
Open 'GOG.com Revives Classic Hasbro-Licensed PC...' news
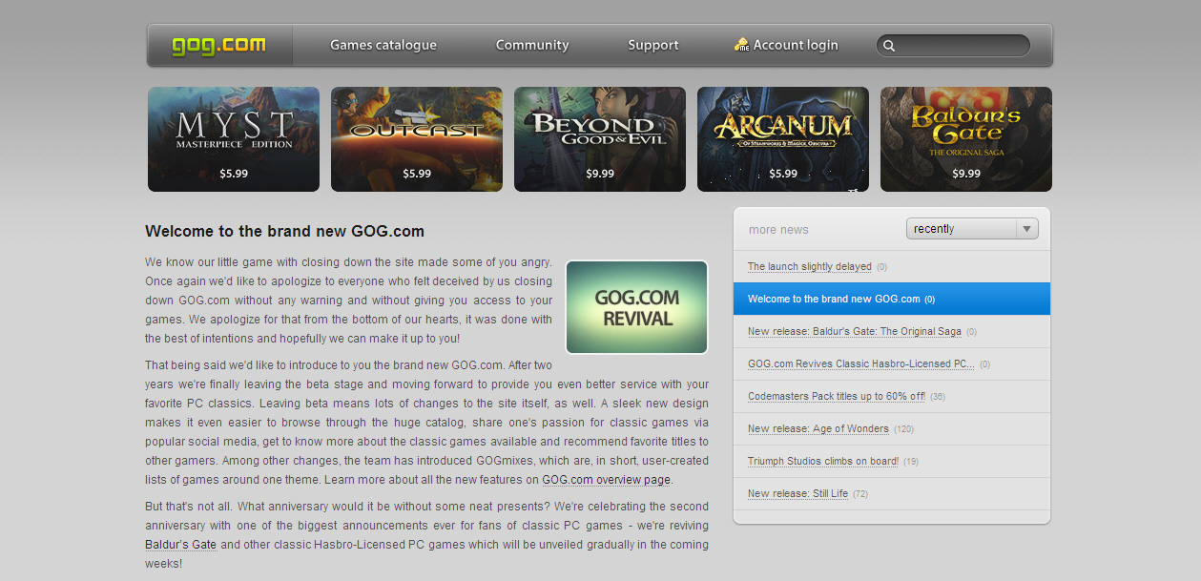point(861,364)
